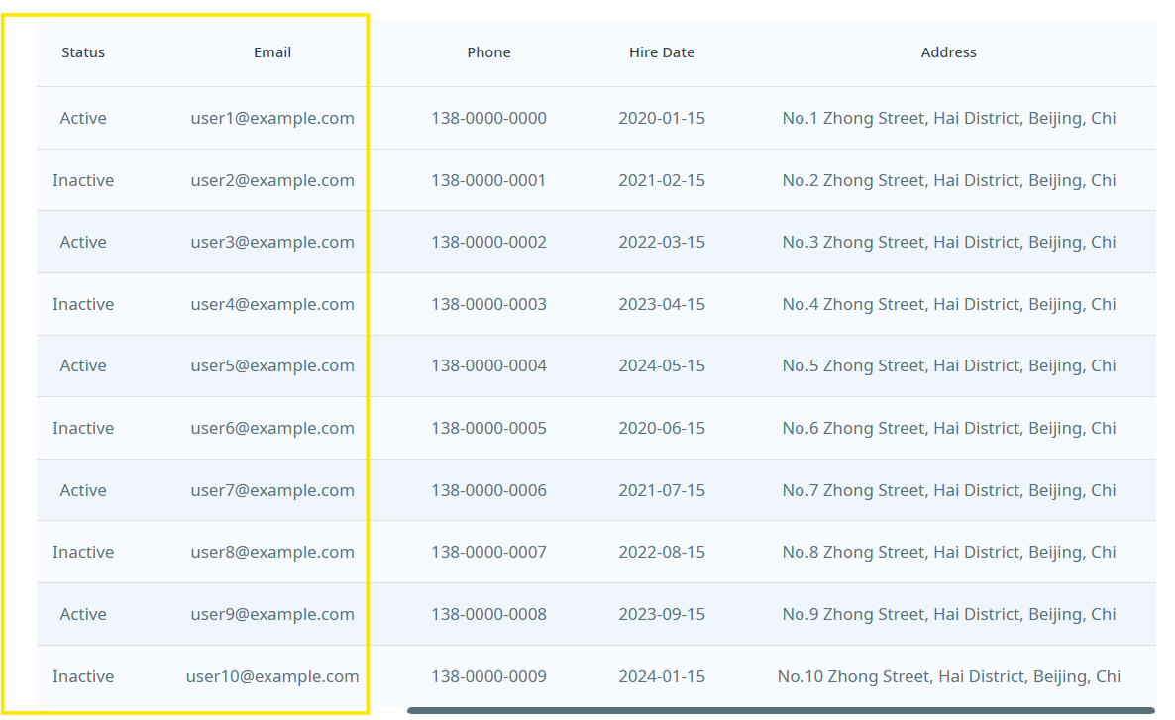Select hire date 2022-03-15
The height and width of the screenshot is (720, 1175).
click(662, 242)
